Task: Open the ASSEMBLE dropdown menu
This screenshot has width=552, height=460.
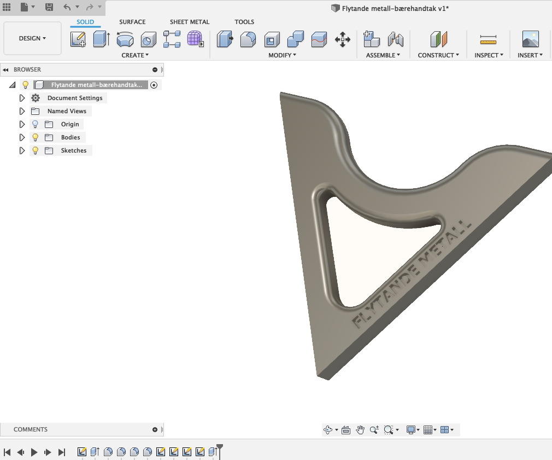Action: point(383,55)
